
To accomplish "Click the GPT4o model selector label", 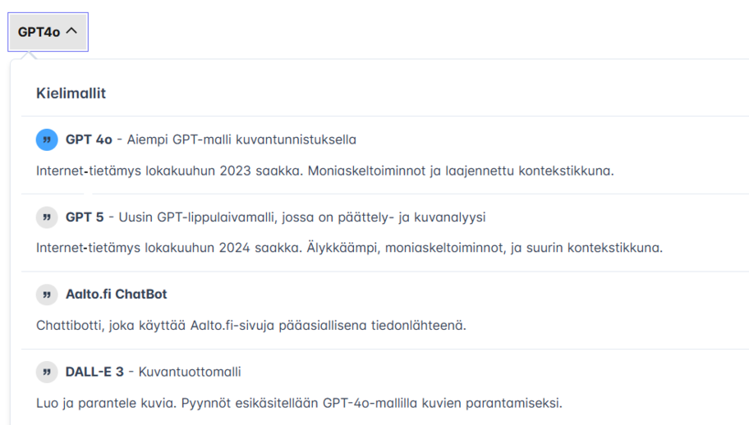I will point(38,31).
